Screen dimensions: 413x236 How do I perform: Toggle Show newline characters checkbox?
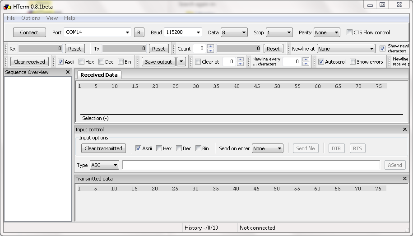point(382,48)
